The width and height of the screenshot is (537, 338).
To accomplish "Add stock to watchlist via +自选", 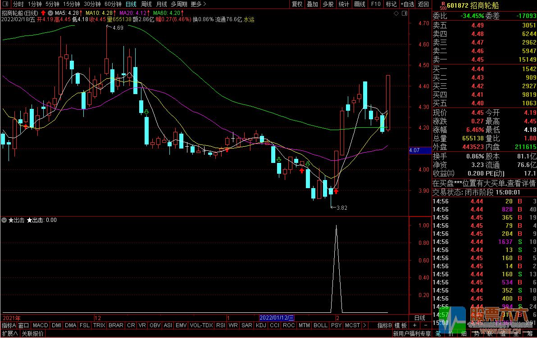I will pyautogui.click(x=407, y=4).
